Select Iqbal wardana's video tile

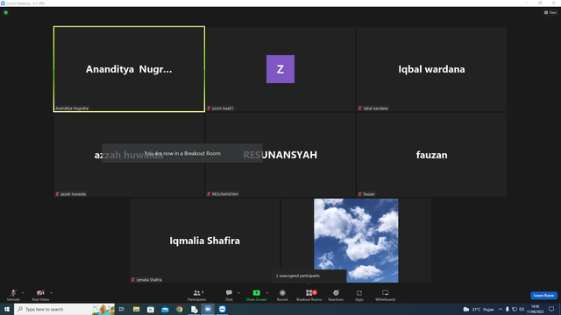click(x=431, y=69)
